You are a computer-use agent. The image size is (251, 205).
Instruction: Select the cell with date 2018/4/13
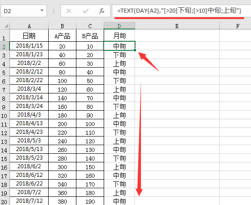[29, 123]
